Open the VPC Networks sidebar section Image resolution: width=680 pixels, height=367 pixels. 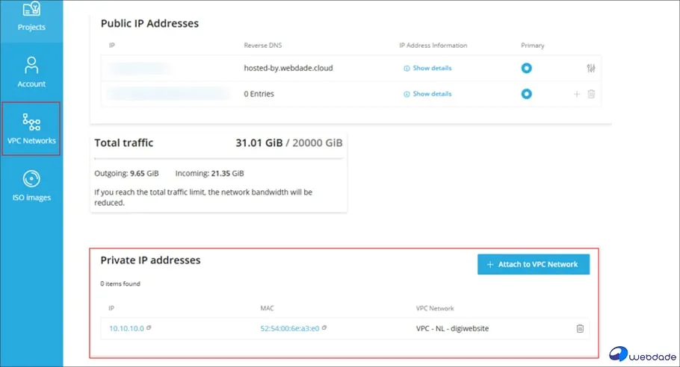click(x=31, y=129)
